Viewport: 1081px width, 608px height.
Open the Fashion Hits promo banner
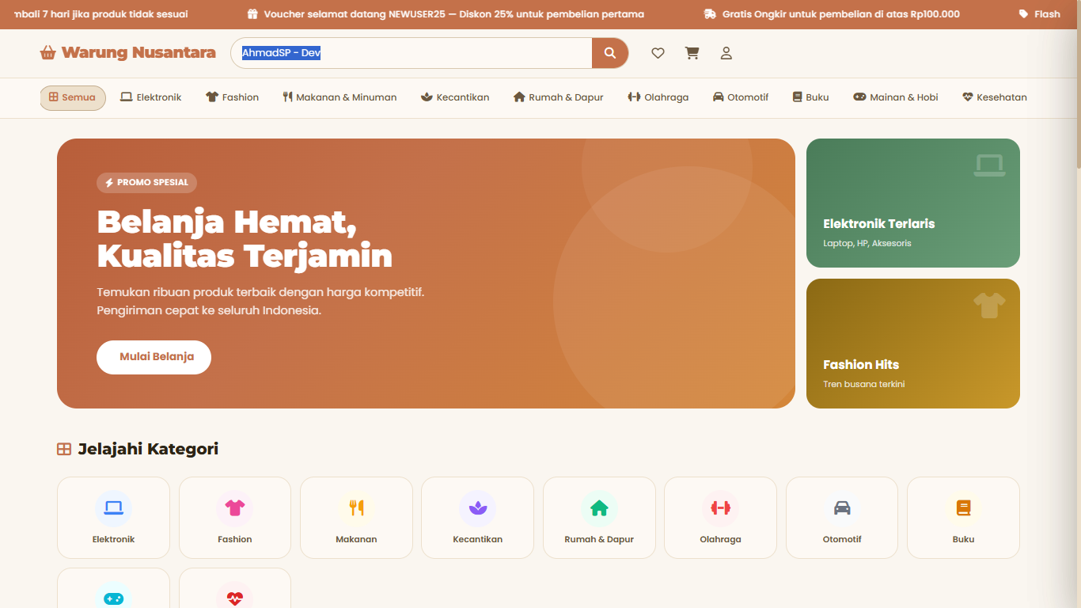coord(913,344)
